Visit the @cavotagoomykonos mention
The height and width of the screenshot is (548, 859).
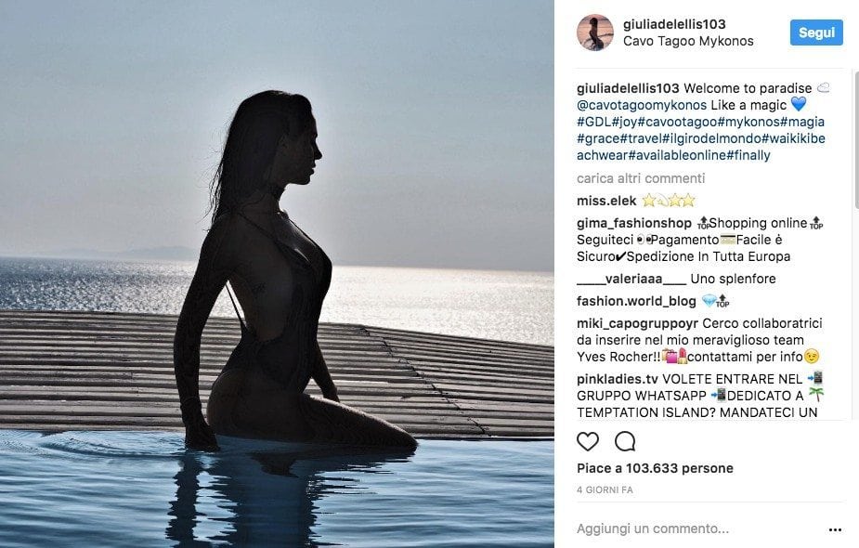point(642,105)
